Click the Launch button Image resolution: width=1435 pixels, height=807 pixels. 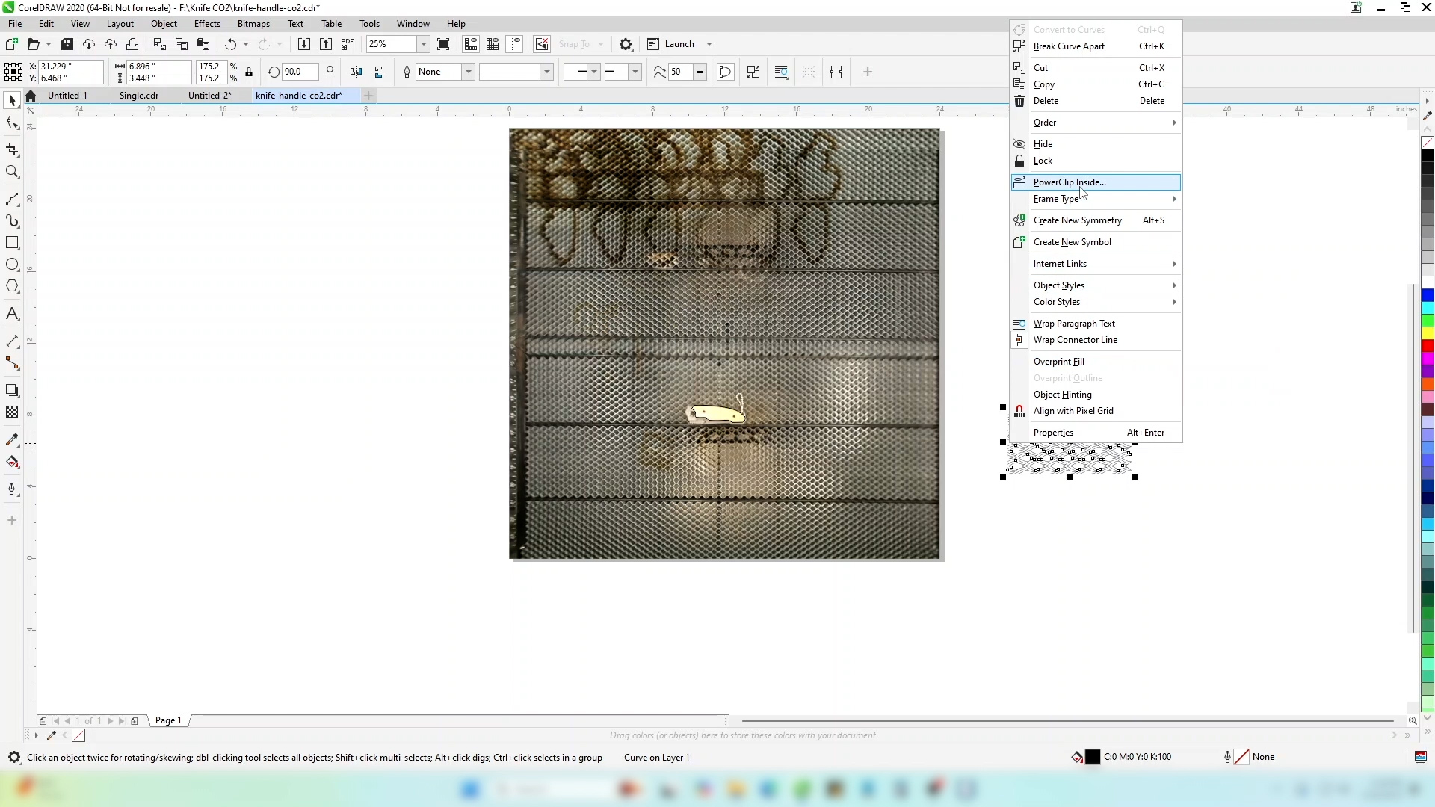click(679, 44)
